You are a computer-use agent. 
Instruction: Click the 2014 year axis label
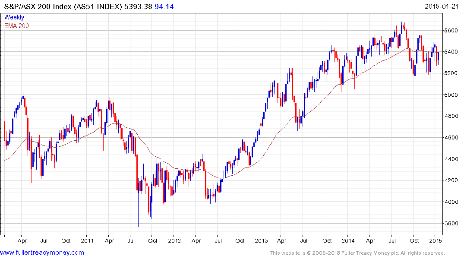pyautogui.click(x=348, y=240)
